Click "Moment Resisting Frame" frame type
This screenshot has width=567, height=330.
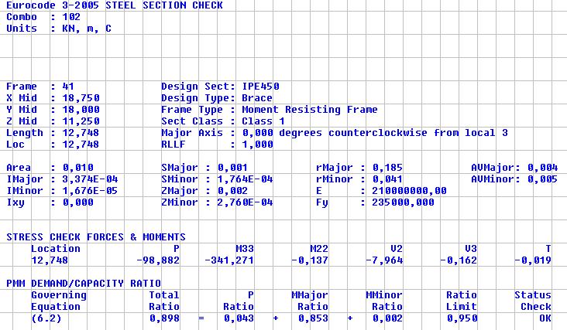(x=310, y=110)
